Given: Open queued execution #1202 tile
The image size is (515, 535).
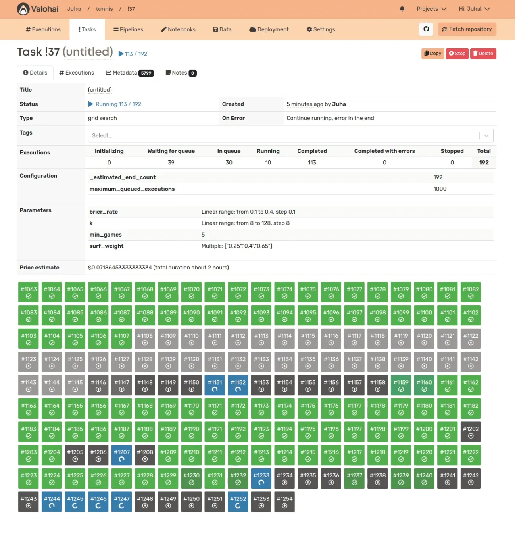Looking at the screenshot, I should (471, 432).
